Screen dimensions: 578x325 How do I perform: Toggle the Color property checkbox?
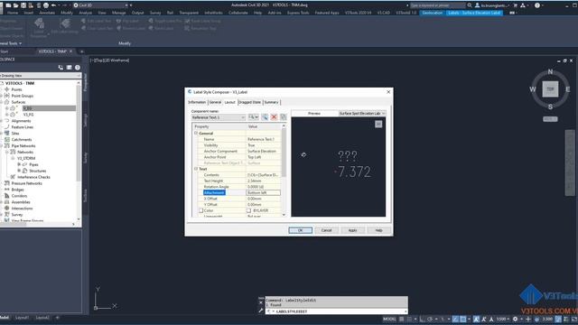click(x=200, y=210)
